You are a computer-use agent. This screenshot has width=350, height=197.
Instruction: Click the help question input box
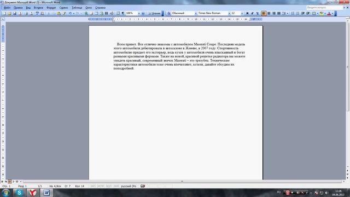(x=324, y=8)
